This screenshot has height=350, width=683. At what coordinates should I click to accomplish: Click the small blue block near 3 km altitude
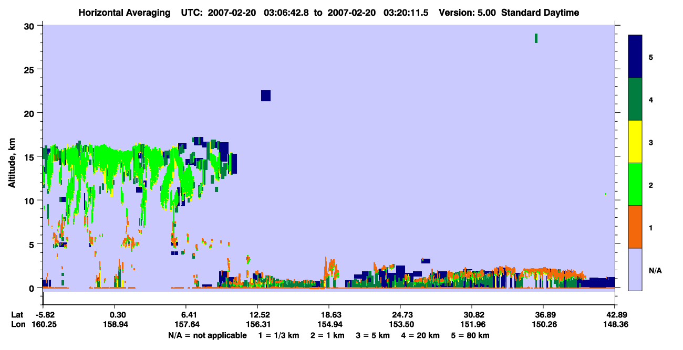pos(426,261)
